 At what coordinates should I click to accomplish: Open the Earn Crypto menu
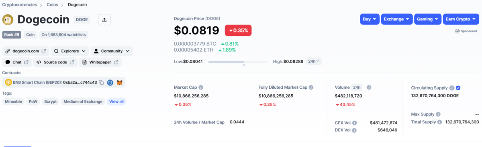point(460,19)
